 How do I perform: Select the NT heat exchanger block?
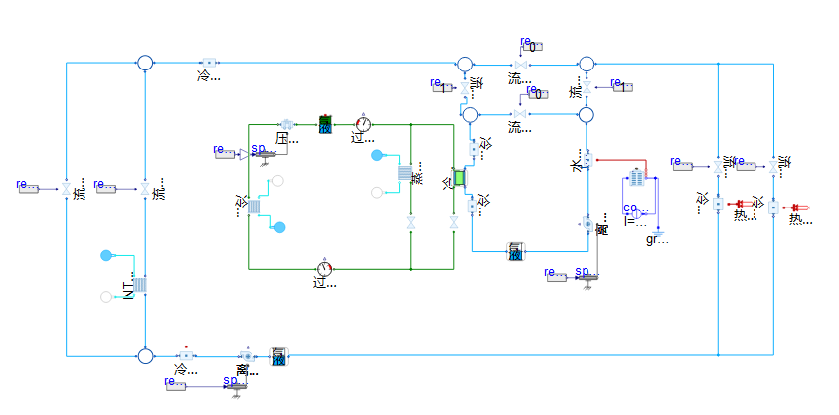(x=141, y=285)
